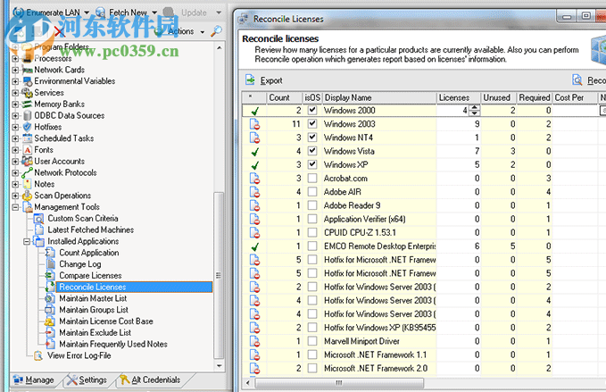The image size is (606, 392).
Task: Uncheck isOS for Windows 2003
Action: tap(312, 124)
